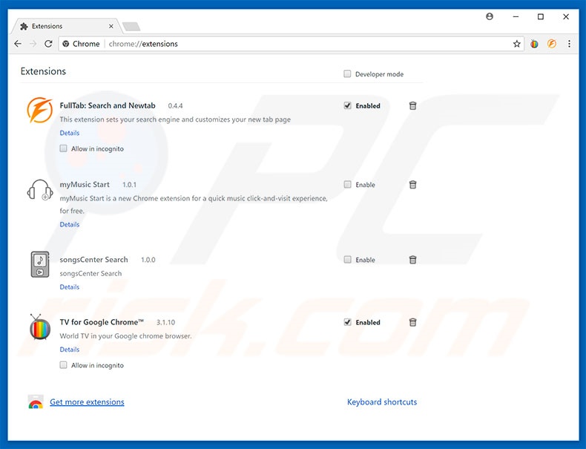Open the Chrome user profile icon

point(490,16)
